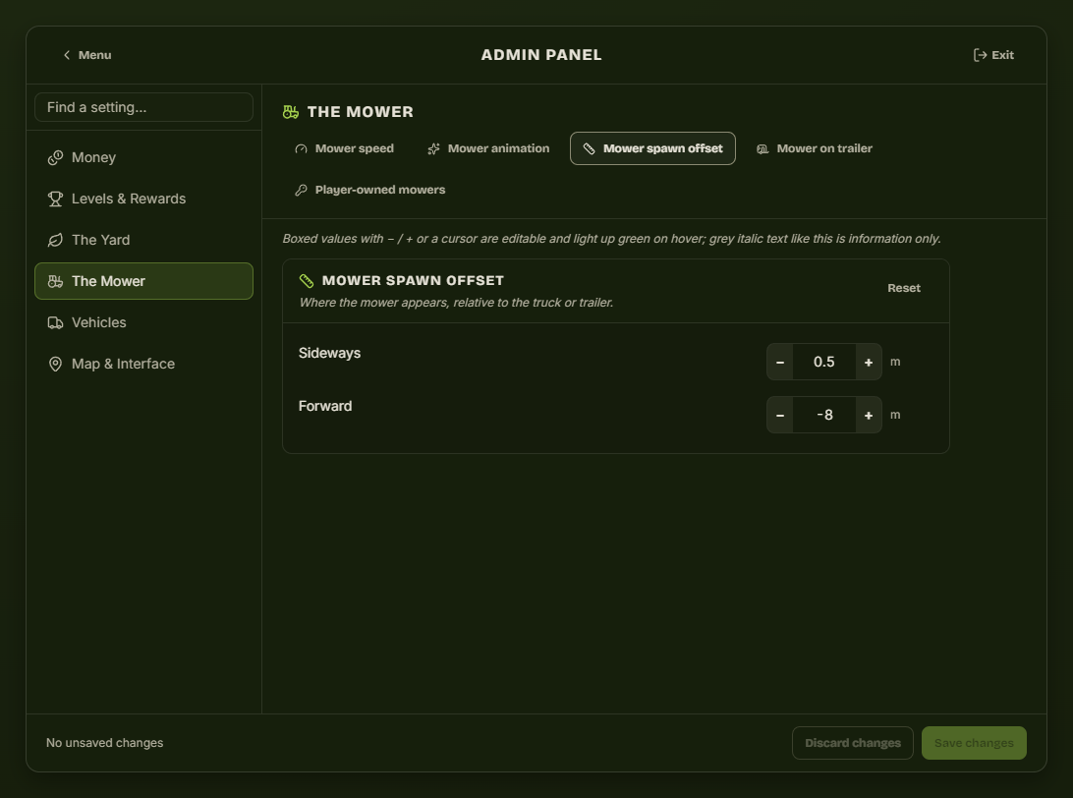This screenshot has height=798, width=1073.
Task: Open the Vehicles section
Action: point(143,322)
